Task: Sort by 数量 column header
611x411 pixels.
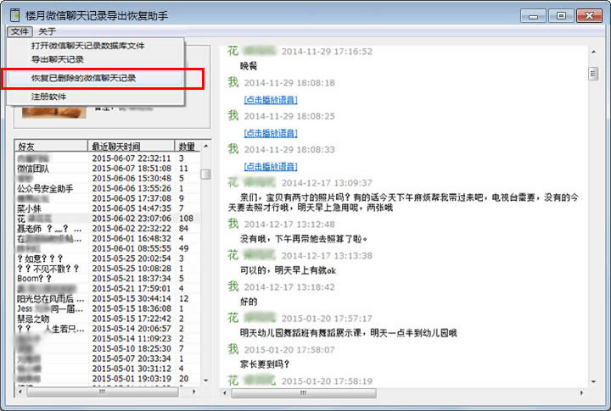Action: point(188,147)
